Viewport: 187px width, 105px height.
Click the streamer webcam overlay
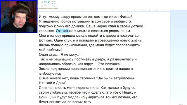pos(19,16)
